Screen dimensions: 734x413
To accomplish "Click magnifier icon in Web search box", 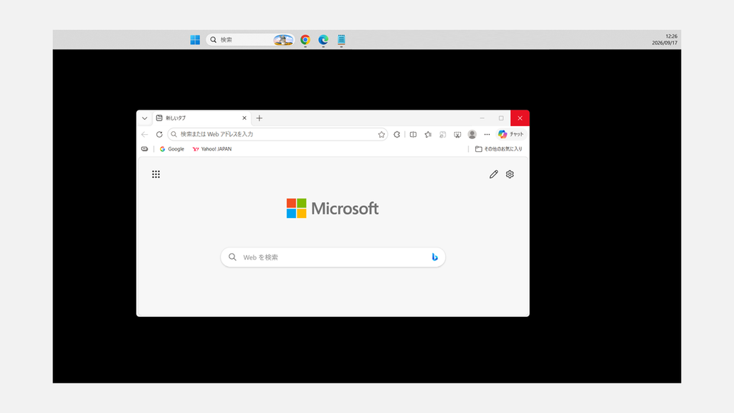I will coord(232,257).
